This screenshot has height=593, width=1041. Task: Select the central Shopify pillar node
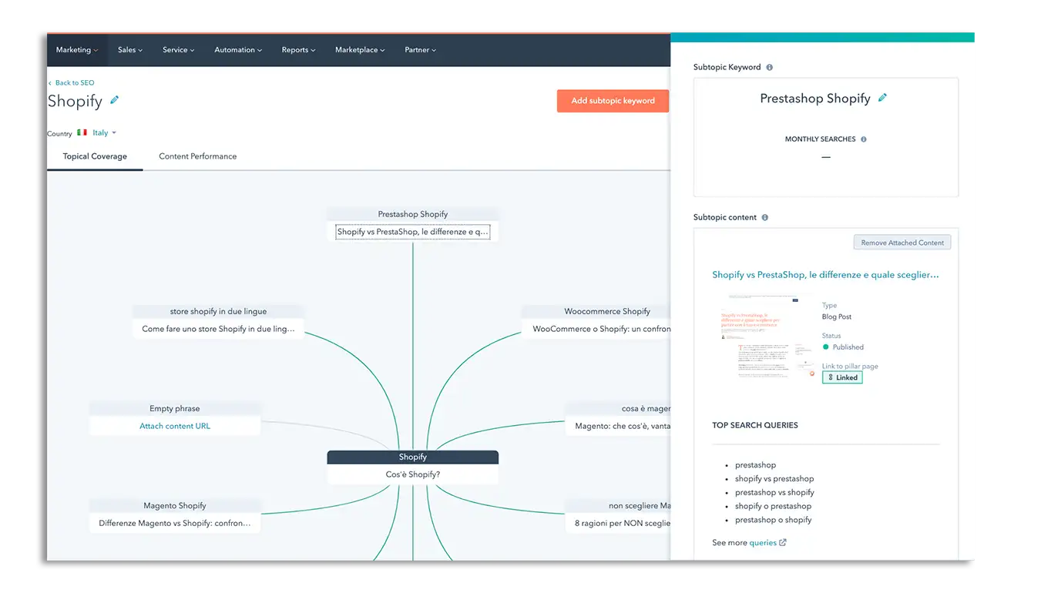click(413, 457)
